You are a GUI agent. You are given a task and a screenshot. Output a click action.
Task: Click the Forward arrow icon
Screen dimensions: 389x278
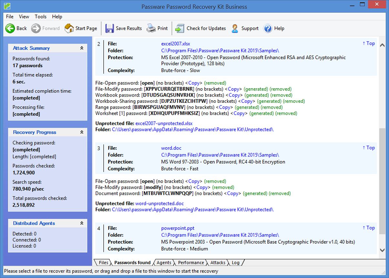point(36,28)
